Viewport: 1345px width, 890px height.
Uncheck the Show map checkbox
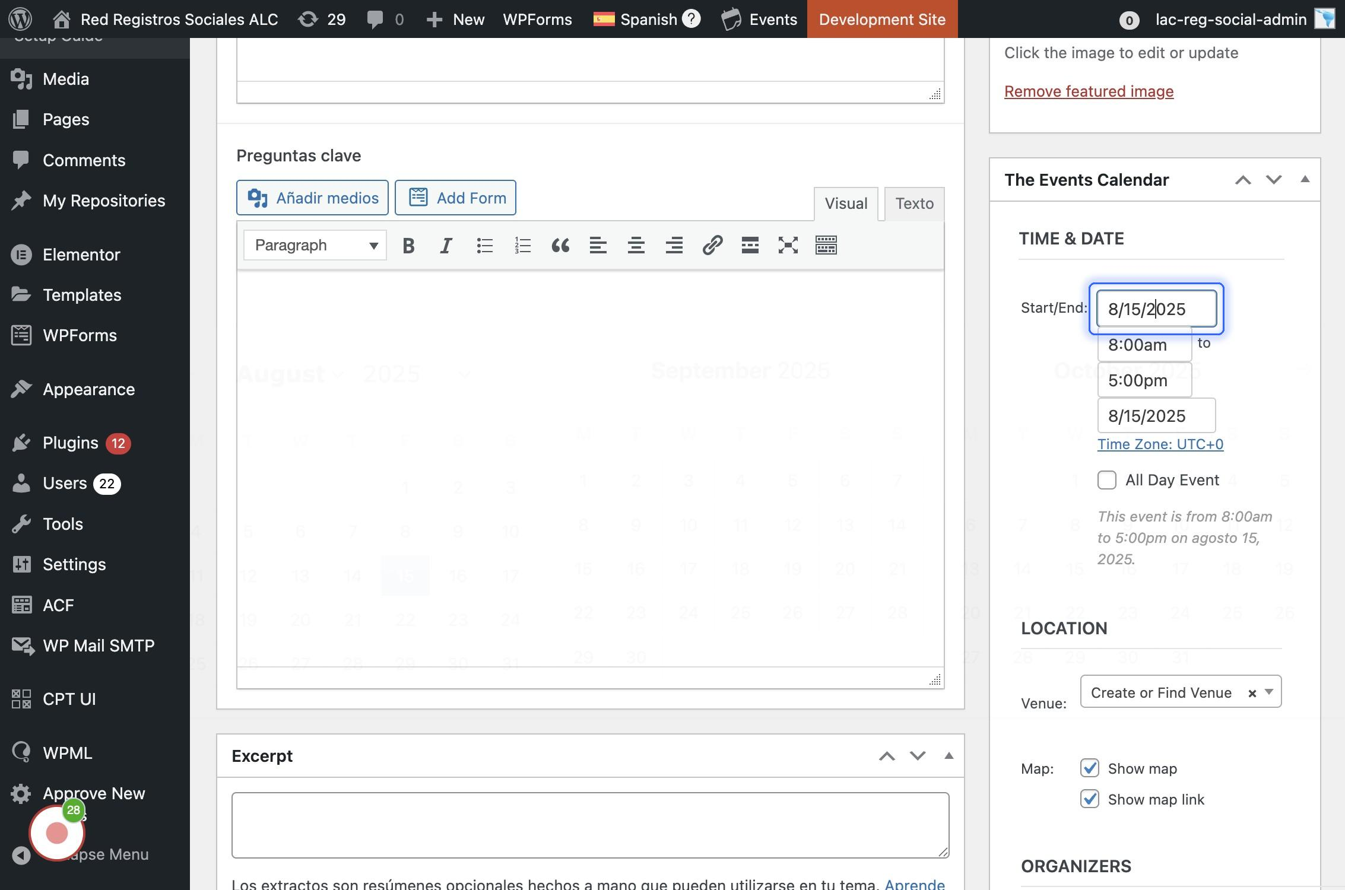click(x=1090, y=768)
